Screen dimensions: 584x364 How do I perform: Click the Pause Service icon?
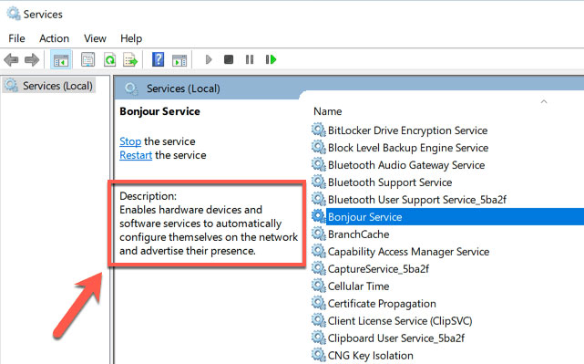click(250, 59)
